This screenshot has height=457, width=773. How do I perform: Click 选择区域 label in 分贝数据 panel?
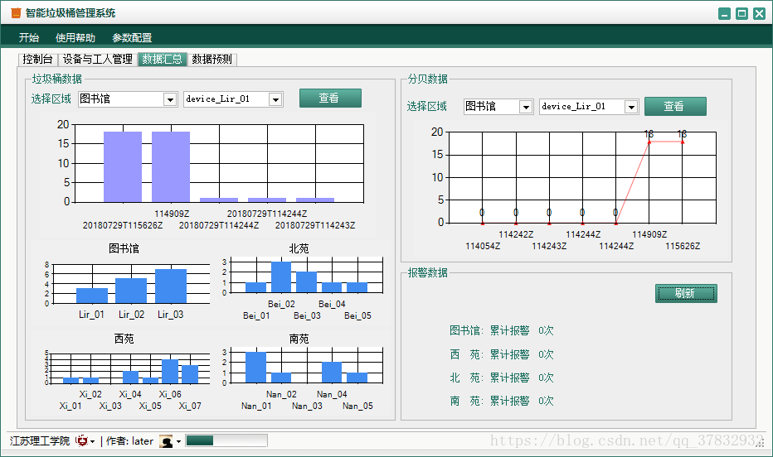click(426, 106)
